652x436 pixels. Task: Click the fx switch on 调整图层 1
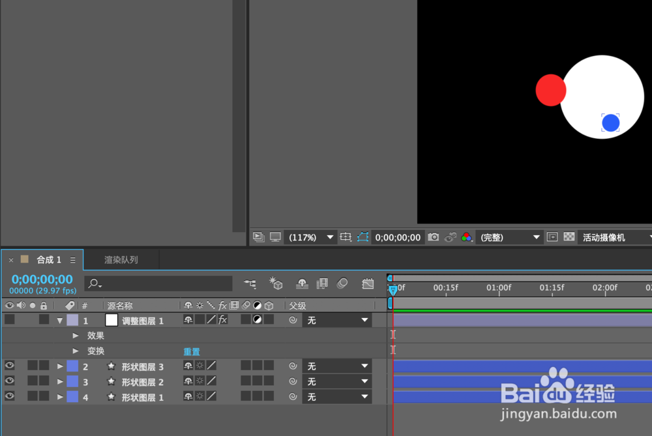coord(223,319)
